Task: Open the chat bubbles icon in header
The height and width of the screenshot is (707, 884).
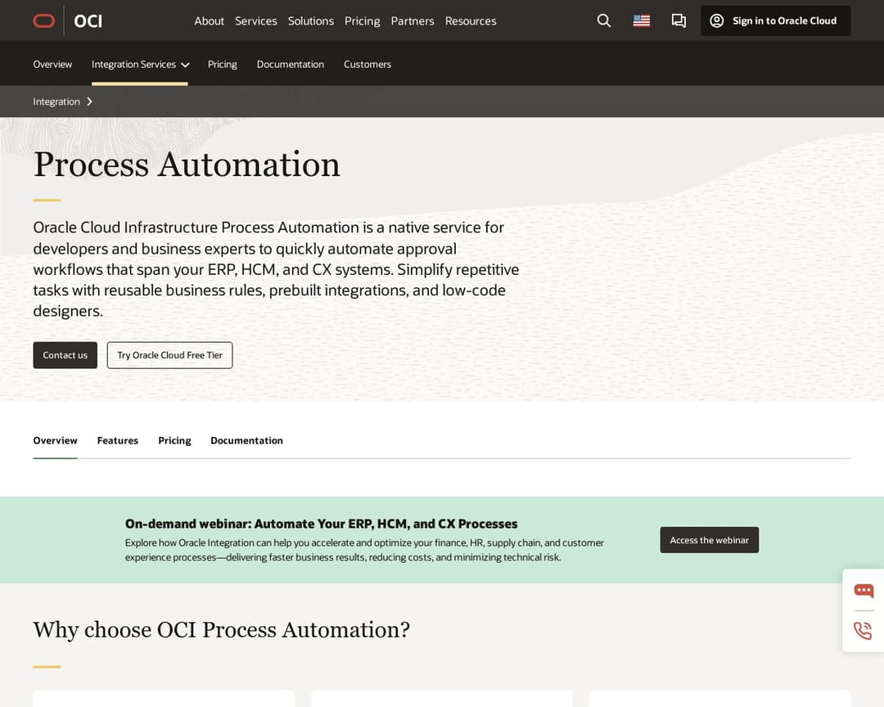Action: click(x=679, y=20)
